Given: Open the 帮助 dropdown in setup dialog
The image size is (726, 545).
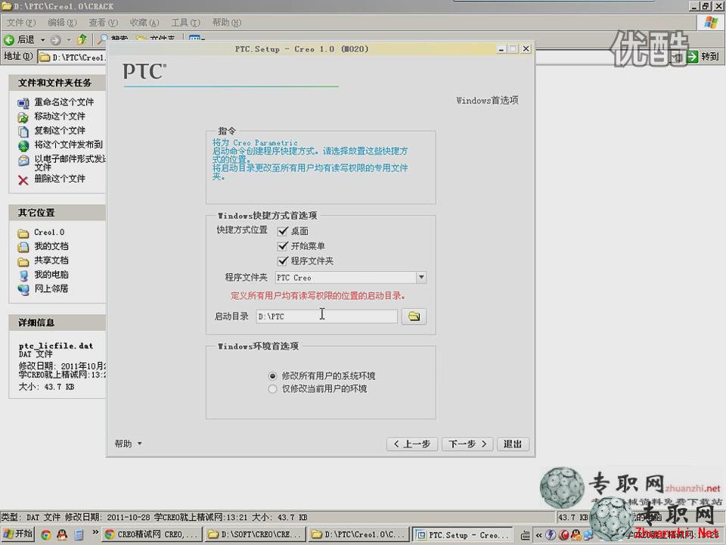Looking at the screenshot, I should tap(129, 444).
